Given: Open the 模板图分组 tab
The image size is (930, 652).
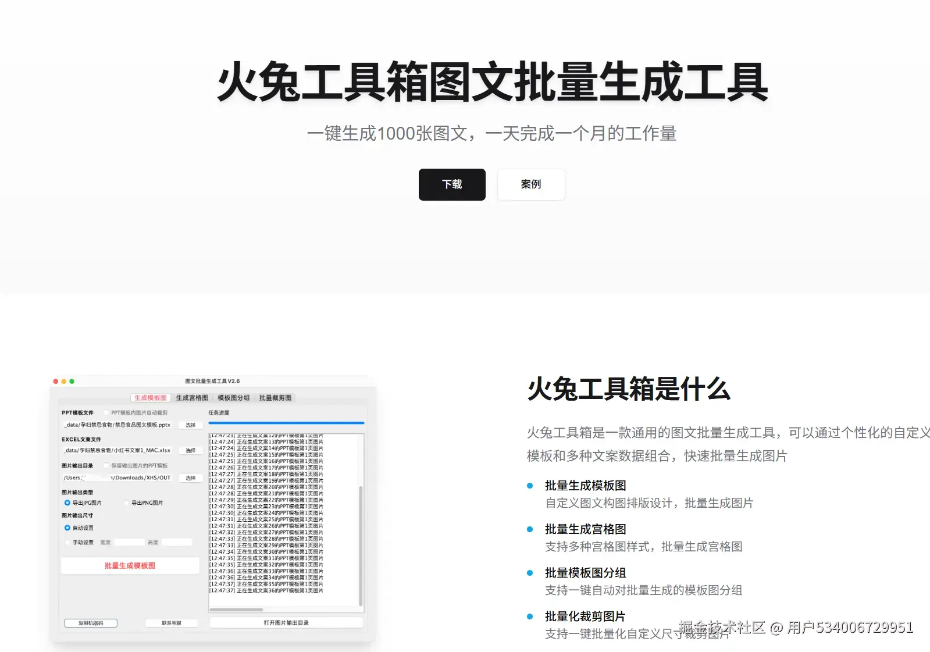Looking at the screenshot, I should point(234,398).
